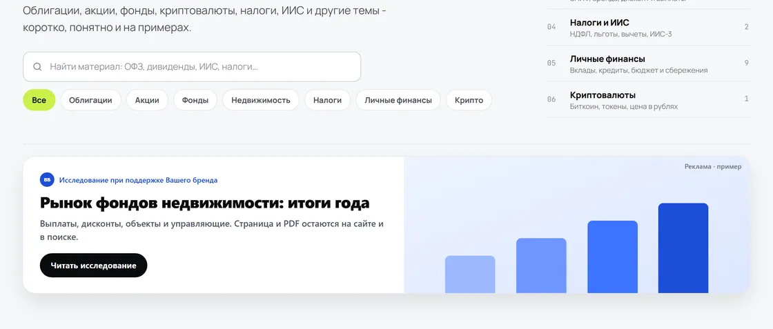Click the blue ВБ brand badge icon
The height and width of the screenshot is (329, 773).
click(47, 180)
